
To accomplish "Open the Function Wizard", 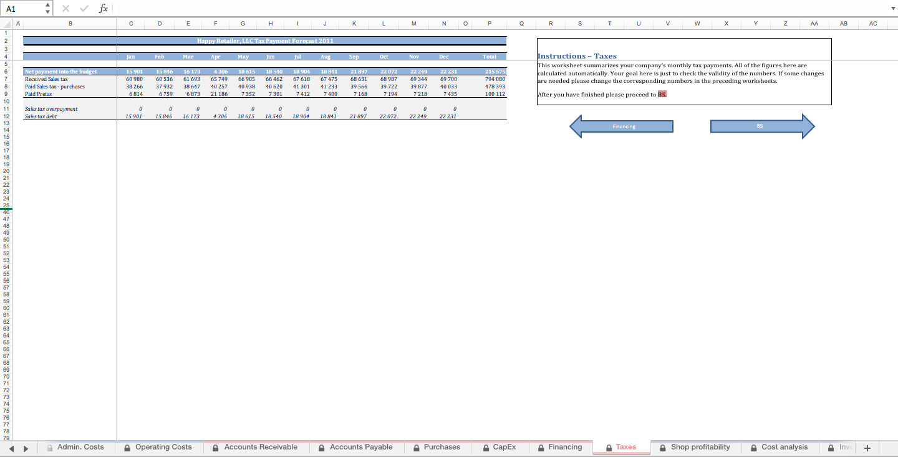I will click(x=103, y=8).
